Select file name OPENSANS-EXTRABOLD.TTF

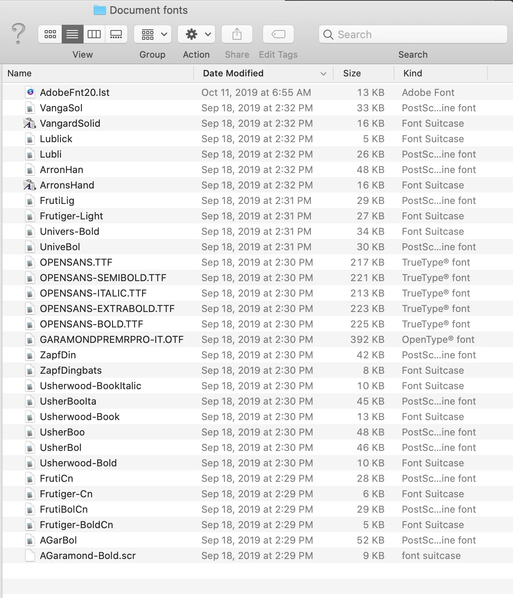[107, 308]
